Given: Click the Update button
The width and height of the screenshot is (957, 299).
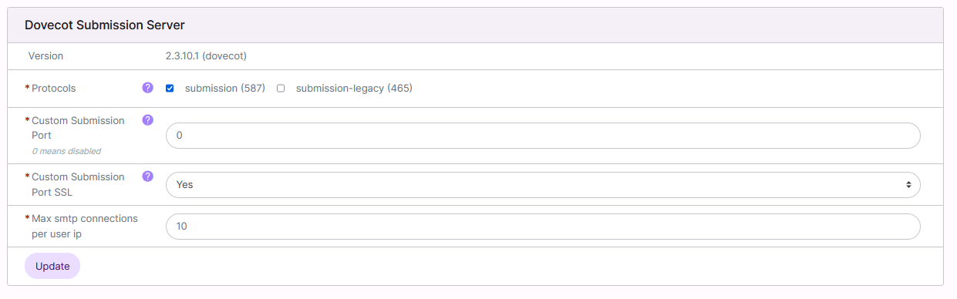Looking at the screenshot, I should tap(52, 266).
